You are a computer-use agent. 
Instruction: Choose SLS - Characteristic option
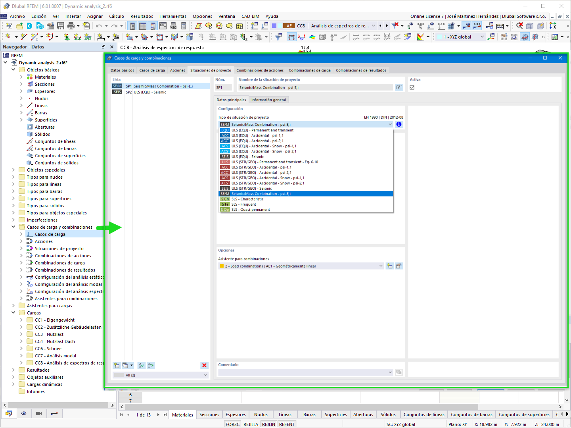306,199
